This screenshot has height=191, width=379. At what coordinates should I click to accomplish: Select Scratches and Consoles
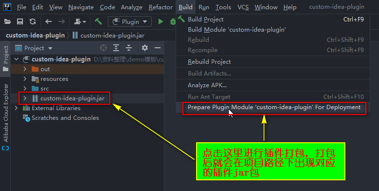(x=65, y=118)
